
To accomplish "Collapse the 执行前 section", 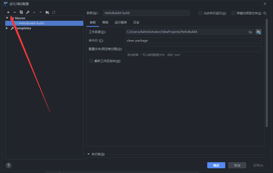I will click(x=88, y=154).
